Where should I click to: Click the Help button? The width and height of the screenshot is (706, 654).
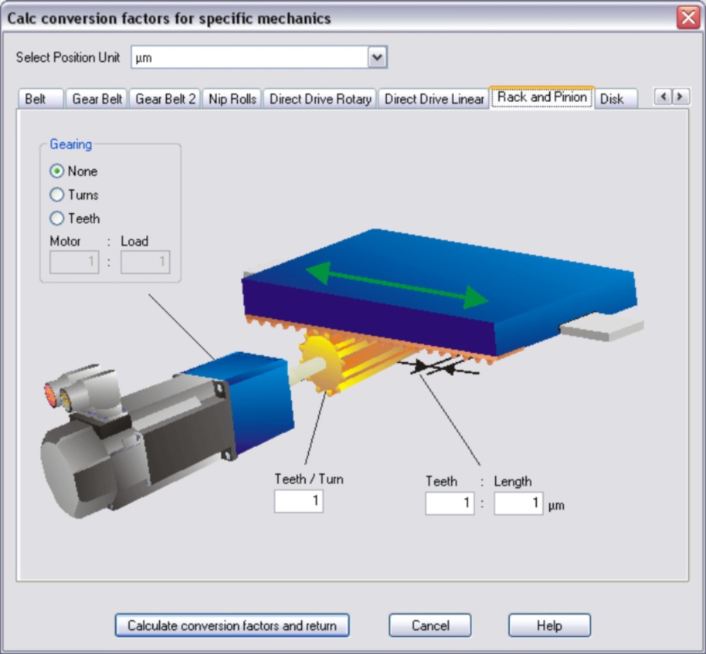click(x=549, y=625)
